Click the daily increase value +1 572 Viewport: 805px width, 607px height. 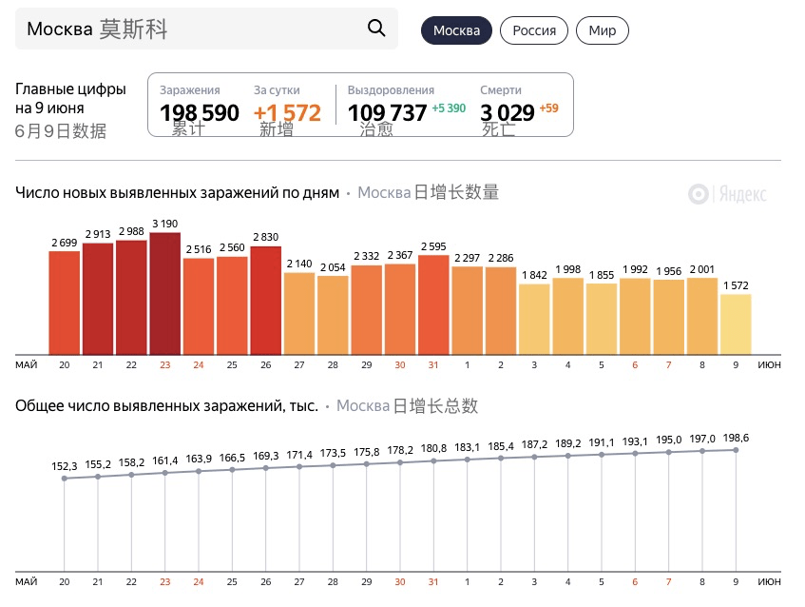[287, 112]
